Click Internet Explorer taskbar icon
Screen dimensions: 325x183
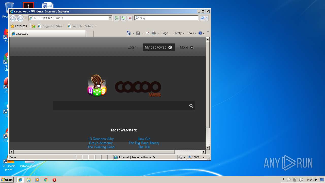(x=20, y=179)
